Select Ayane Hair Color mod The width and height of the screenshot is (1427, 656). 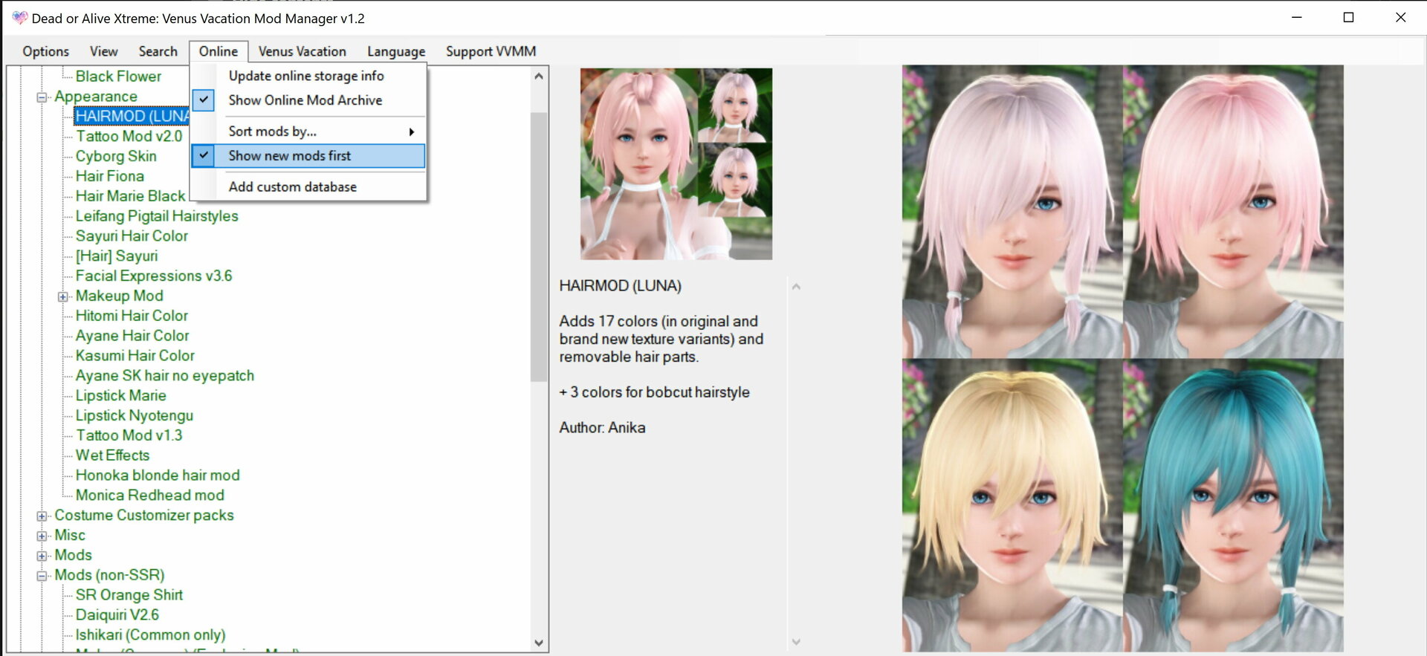[132, 336]
